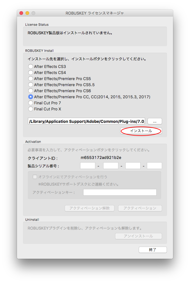Click second serial number box
Screen dimensions: 190x283
pyautogui.click(x=111, y=166)
